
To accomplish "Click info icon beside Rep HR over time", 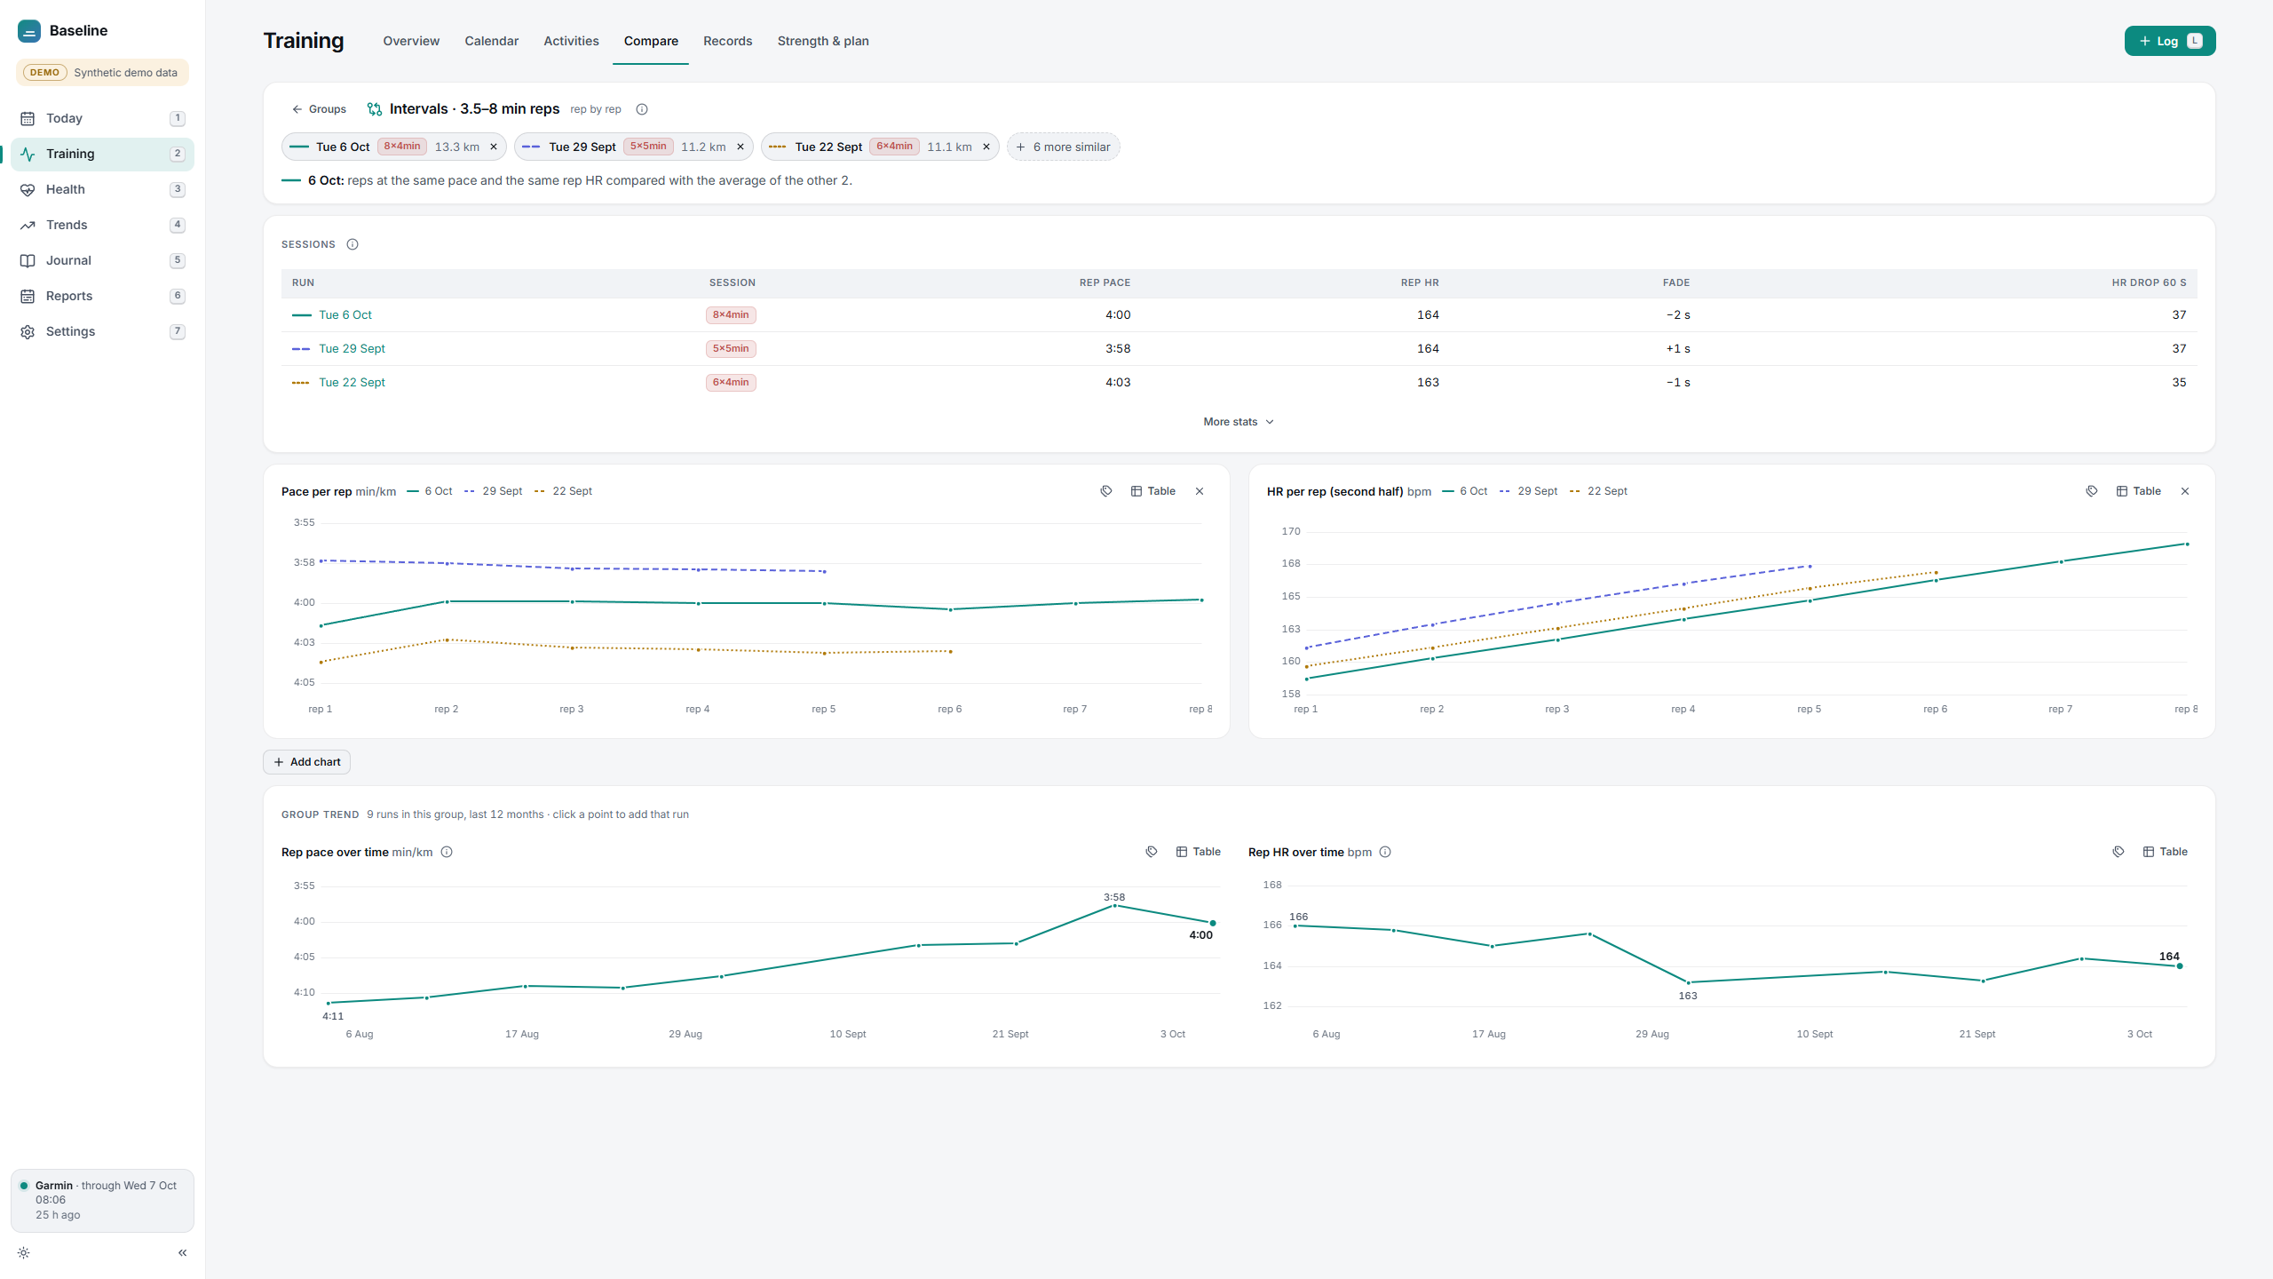I will point(1385,852).
